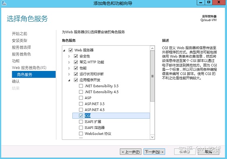Check the ISAPI 扩展 checkbox
227x159 pixels.
point(81,121)
